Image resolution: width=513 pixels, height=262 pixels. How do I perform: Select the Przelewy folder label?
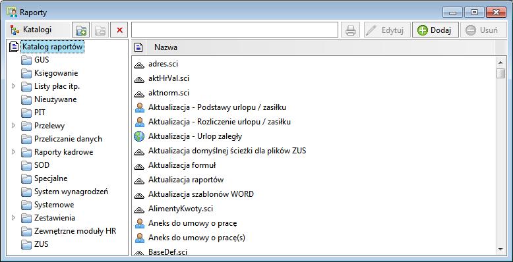(x=49, y=126)
